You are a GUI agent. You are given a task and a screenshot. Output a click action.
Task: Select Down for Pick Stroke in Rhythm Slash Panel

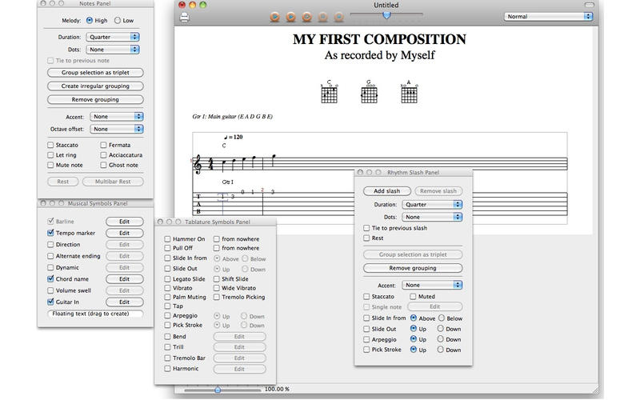tap(441, 350)
